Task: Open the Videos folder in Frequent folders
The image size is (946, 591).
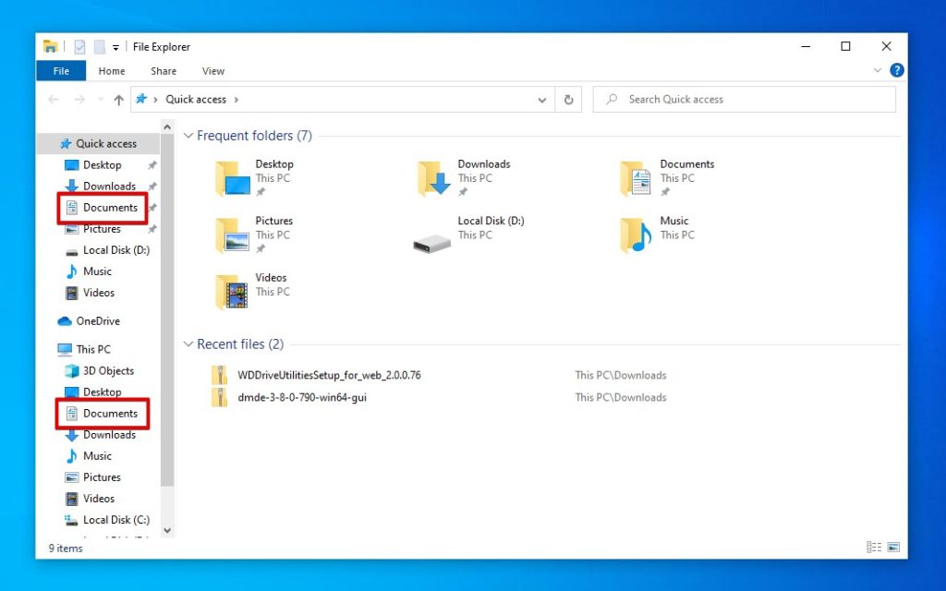Action: point(232,292)
